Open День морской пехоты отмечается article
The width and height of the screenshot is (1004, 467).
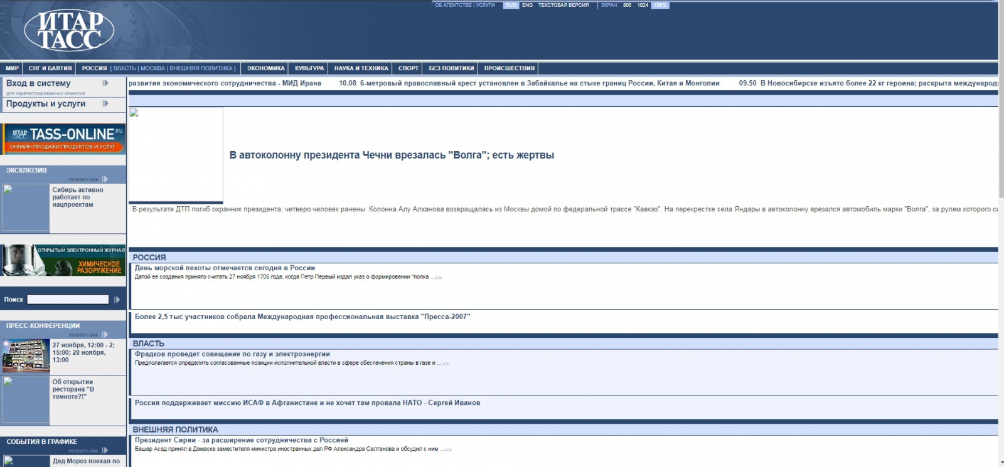coord(225,268)
